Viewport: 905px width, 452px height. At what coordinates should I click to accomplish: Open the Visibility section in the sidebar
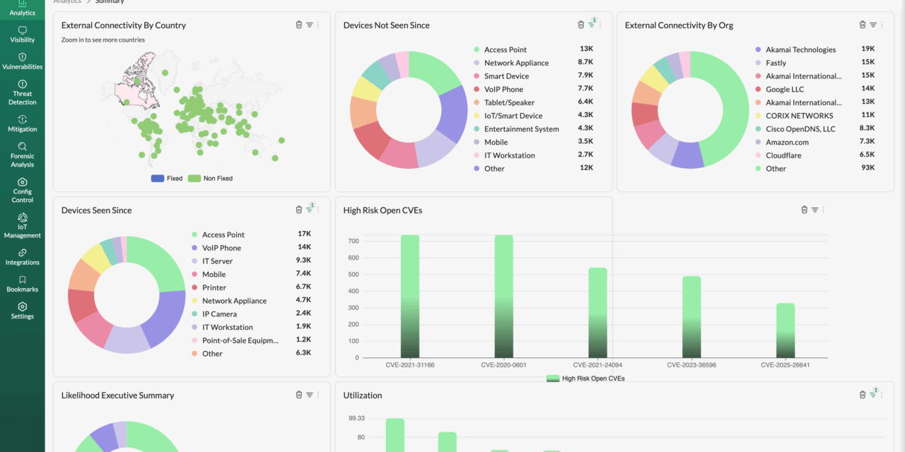click(23, 35)
